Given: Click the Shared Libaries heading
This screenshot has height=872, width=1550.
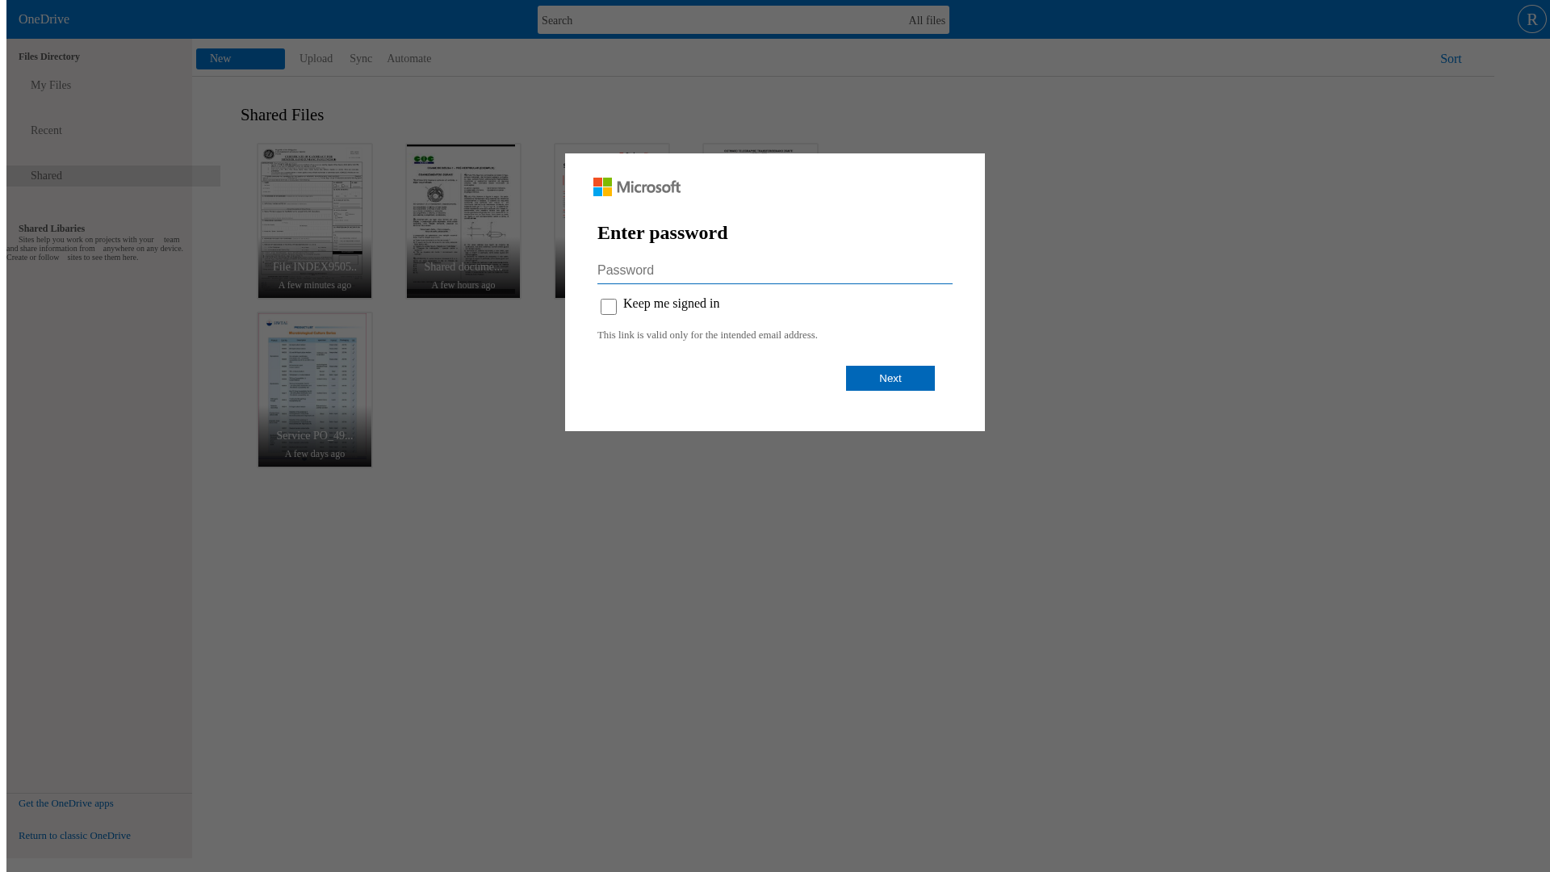Looking at the screenshot, I should 52,228.
